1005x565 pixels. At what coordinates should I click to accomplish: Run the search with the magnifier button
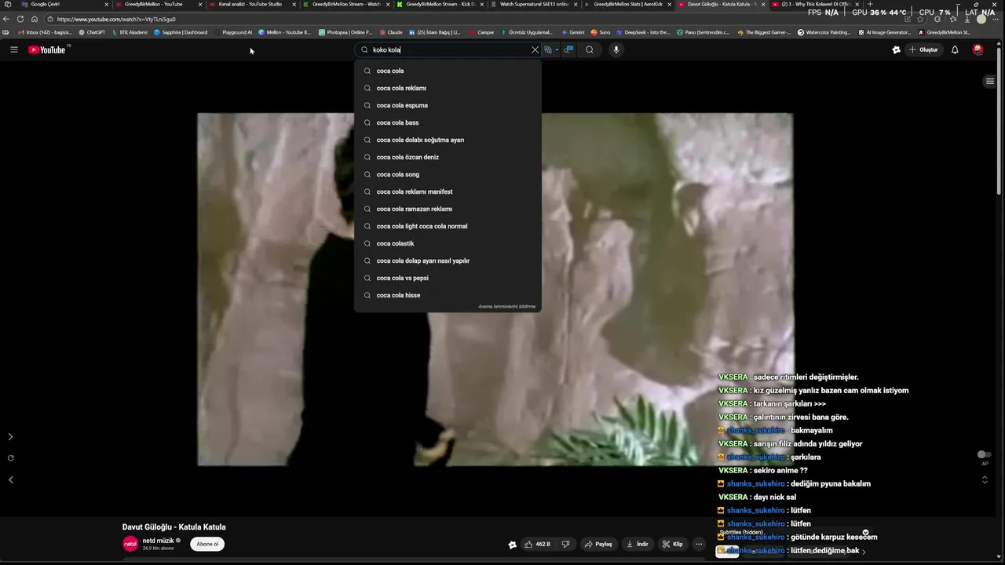point(589,49)
